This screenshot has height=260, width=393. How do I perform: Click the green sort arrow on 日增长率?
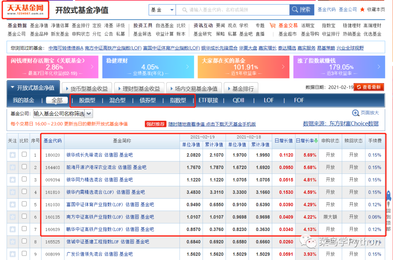[x=316, y=141]
